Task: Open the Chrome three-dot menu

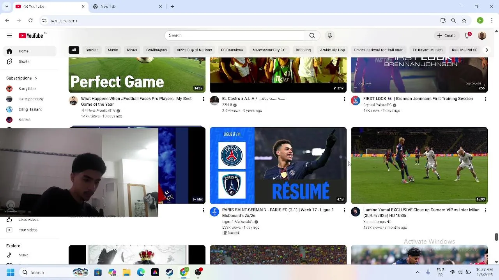Action: point(491,21)
